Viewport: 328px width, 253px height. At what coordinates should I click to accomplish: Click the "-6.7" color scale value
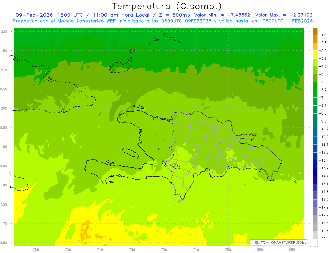[x=323, y=90]
